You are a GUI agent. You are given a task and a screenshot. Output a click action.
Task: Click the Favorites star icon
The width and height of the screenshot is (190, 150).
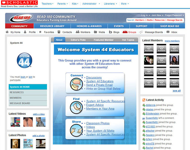click(x=40, y=32)
